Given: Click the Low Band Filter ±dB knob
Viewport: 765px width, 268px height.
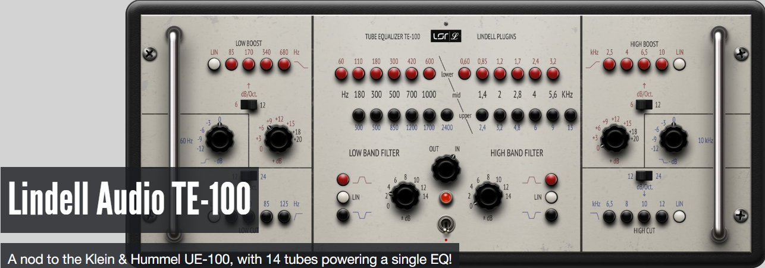Looking at the screenshot, I should coord(405,194).
